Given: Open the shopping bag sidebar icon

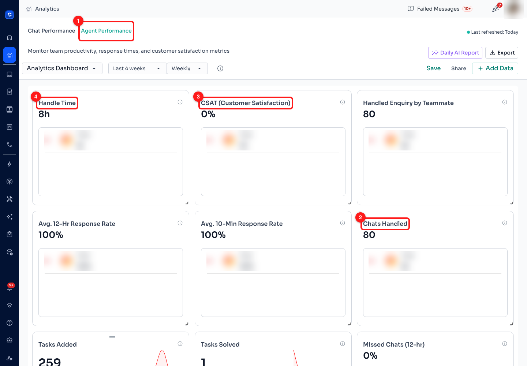Looking at the screenshot, I should click(10, 234).
